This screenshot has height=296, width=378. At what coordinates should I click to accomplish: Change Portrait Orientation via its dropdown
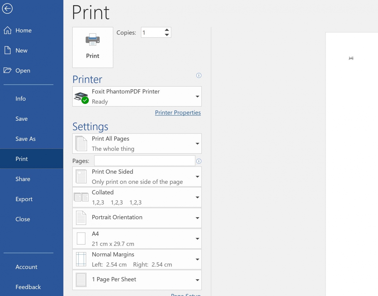(197, 218)
